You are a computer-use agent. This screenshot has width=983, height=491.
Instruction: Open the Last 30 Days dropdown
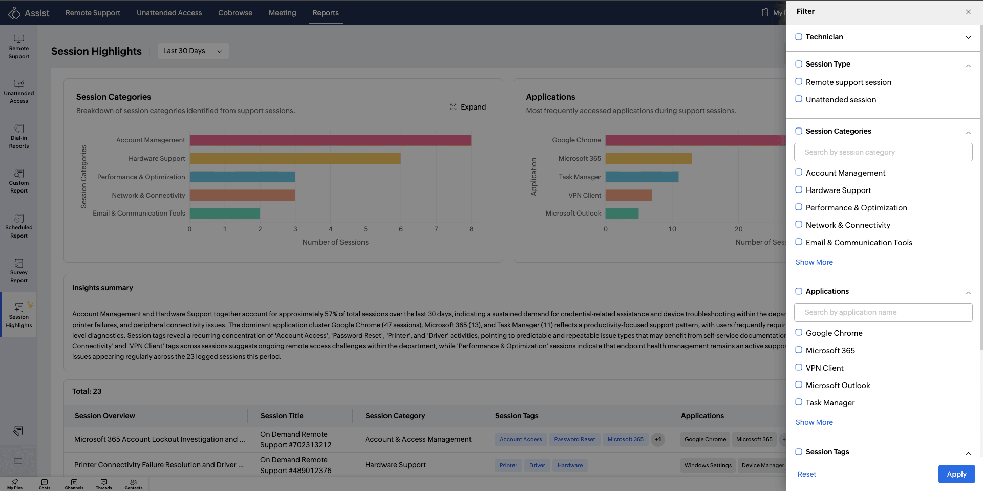click(193, 51)
